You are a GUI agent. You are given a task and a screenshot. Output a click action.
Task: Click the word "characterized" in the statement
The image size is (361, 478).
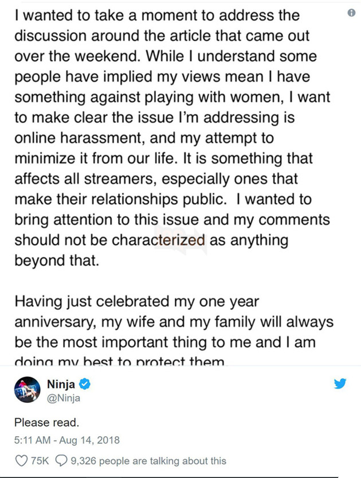(x=158, y=240)
